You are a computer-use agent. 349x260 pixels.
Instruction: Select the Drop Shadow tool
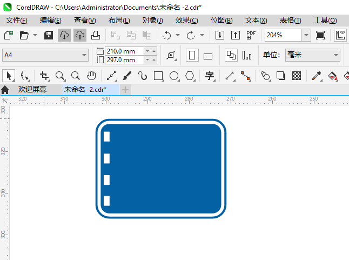[x=281, y=76]
